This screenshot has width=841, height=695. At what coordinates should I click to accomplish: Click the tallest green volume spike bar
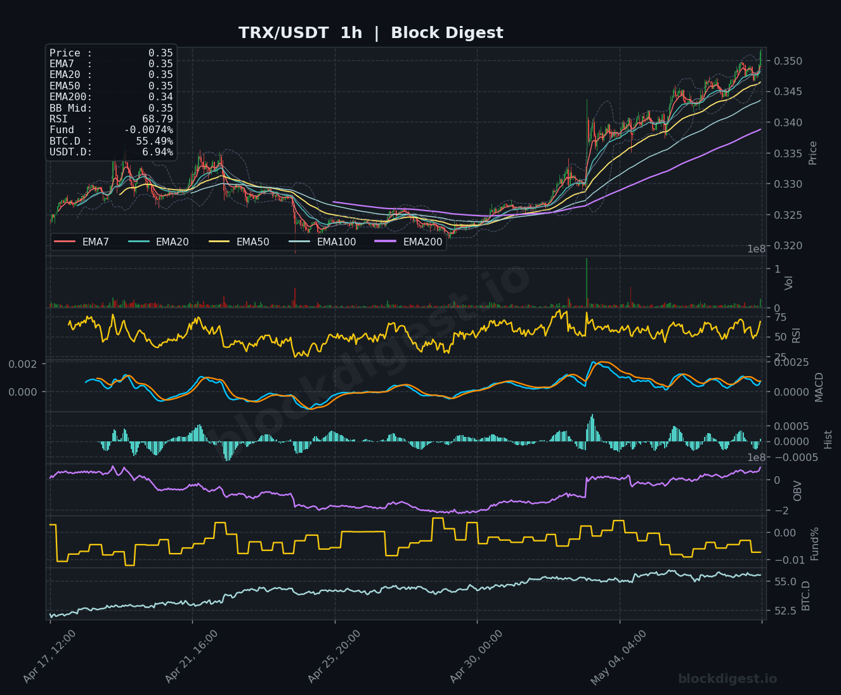click(587, 283)
